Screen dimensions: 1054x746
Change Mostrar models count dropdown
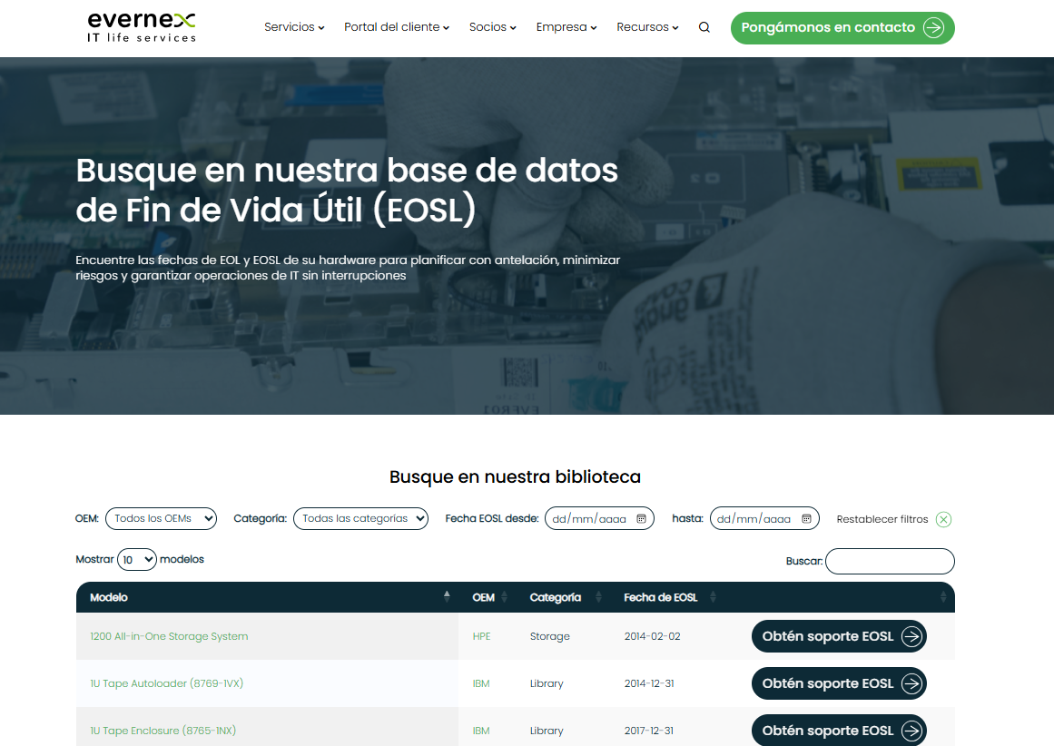pos(137,560)
